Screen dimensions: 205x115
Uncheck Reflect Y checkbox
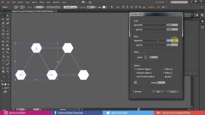163,73
